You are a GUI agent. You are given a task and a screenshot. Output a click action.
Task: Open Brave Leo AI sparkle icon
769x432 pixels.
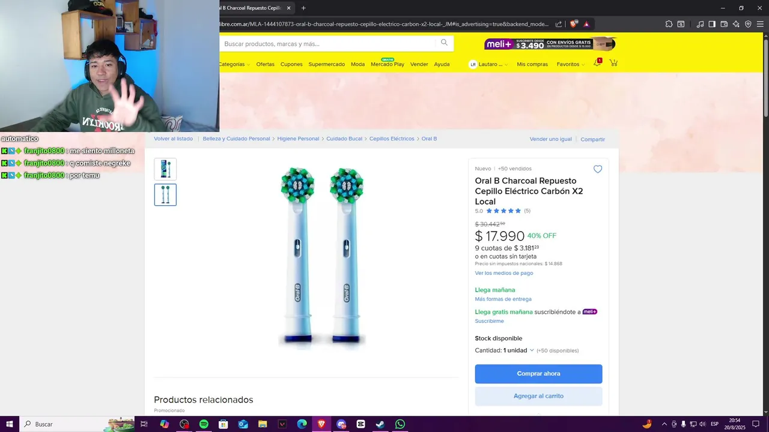point(736,24)
